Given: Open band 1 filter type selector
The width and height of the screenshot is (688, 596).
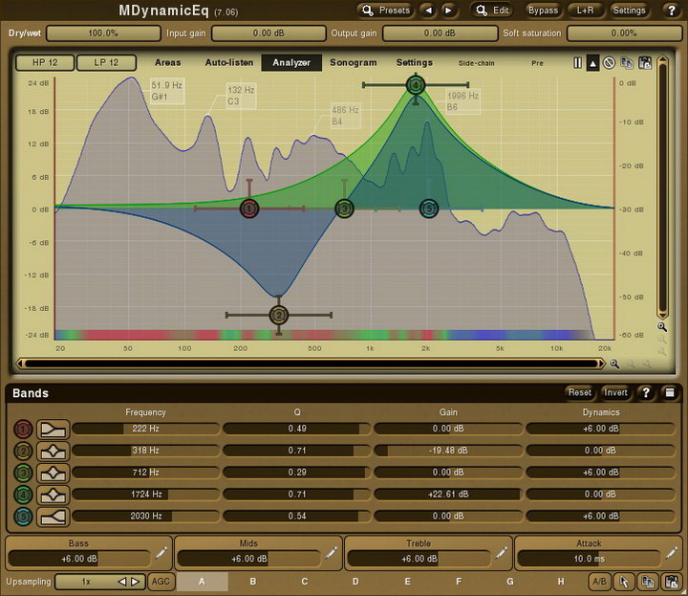Looking at the screenshot, I should [54, 430].
